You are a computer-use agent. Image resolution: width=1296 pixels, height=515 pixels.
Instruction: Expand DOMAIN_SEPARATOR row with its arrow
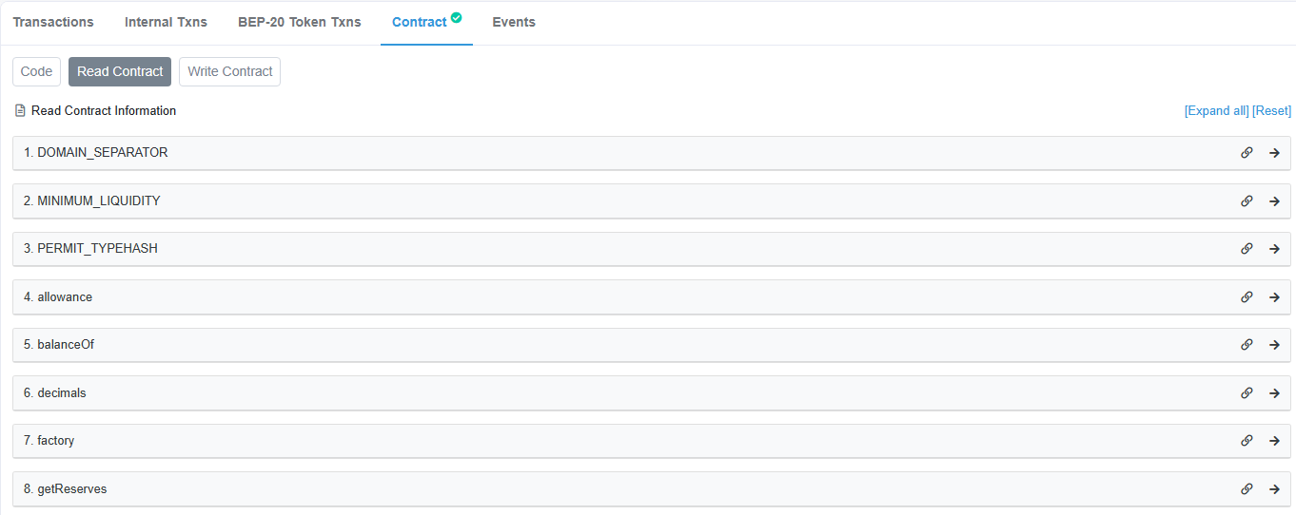[x=1274, y=153]
